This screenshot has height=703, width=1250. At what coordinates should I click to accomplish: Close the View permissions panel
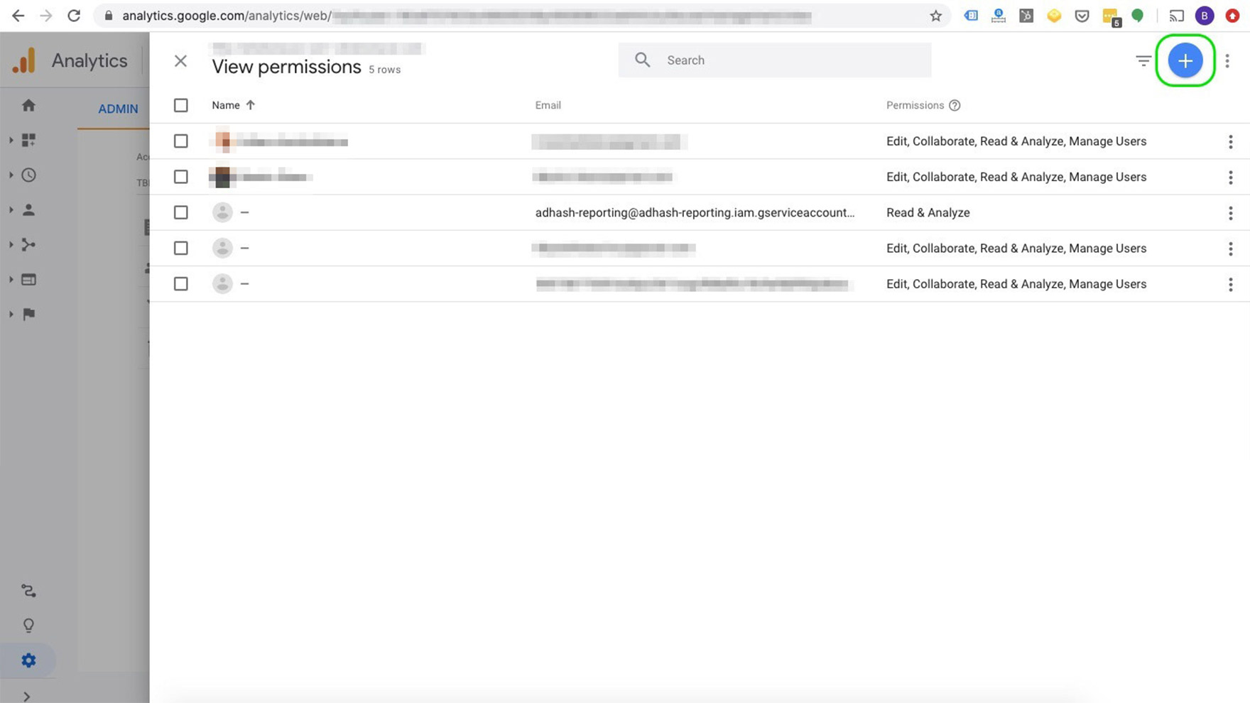tap(180, 61)
